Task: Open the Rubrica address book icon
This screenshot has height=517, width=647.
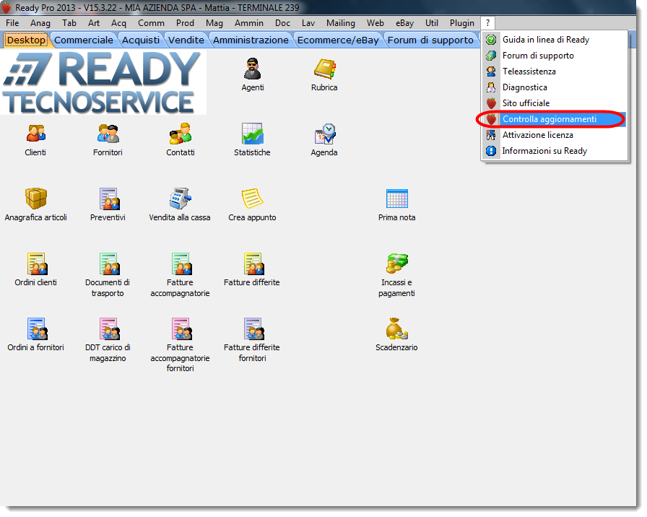Action: tap(324, 69)
